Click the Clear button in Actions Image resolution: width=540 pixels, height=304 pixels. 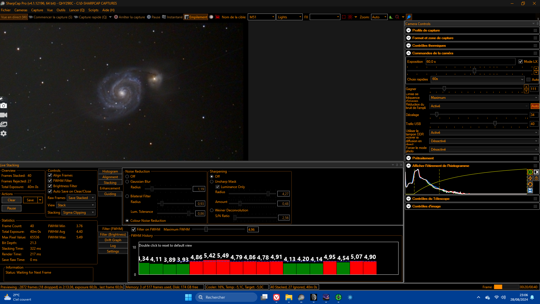pyautogui.click(x=12, y=200)
